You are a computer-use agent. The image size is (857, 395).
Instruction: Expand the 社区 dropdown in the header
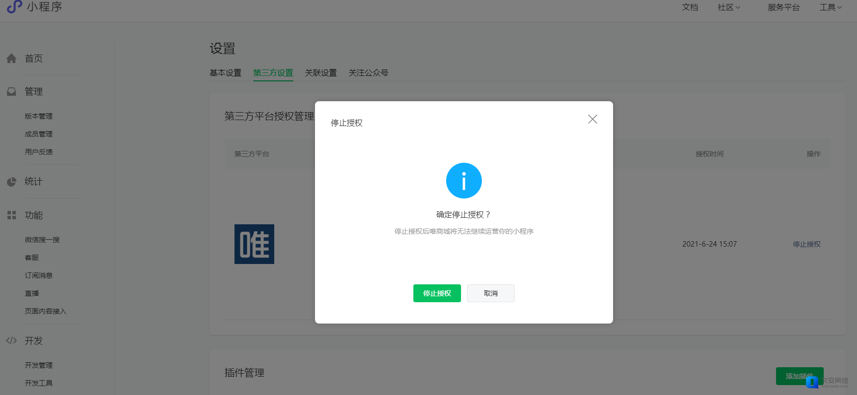point(729,7)
